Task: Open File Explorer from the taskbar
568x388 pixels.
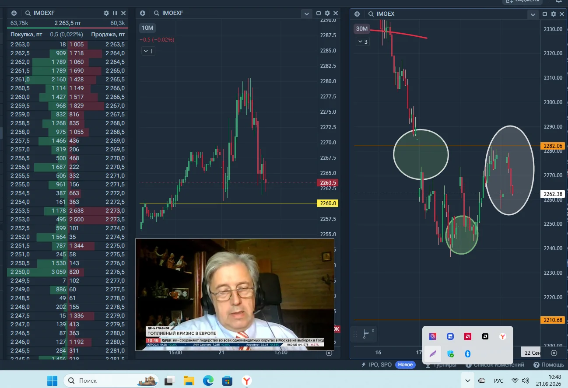Action: [189, 380]
